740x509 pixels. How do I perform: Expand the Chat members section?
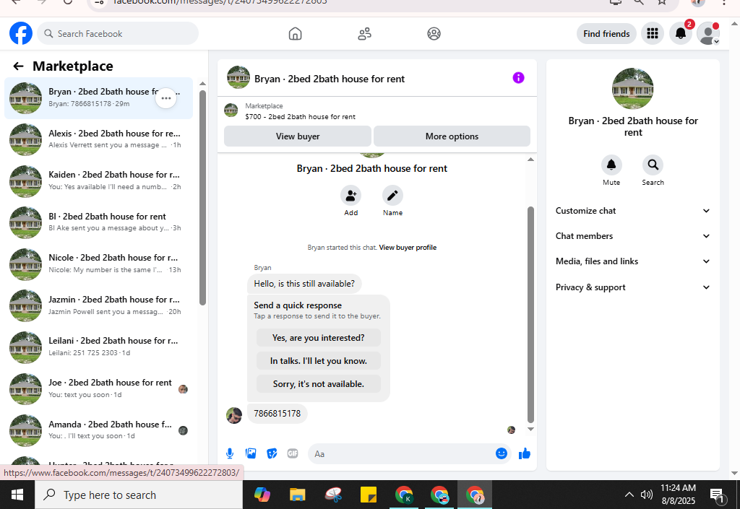click(x=632, y=236)
